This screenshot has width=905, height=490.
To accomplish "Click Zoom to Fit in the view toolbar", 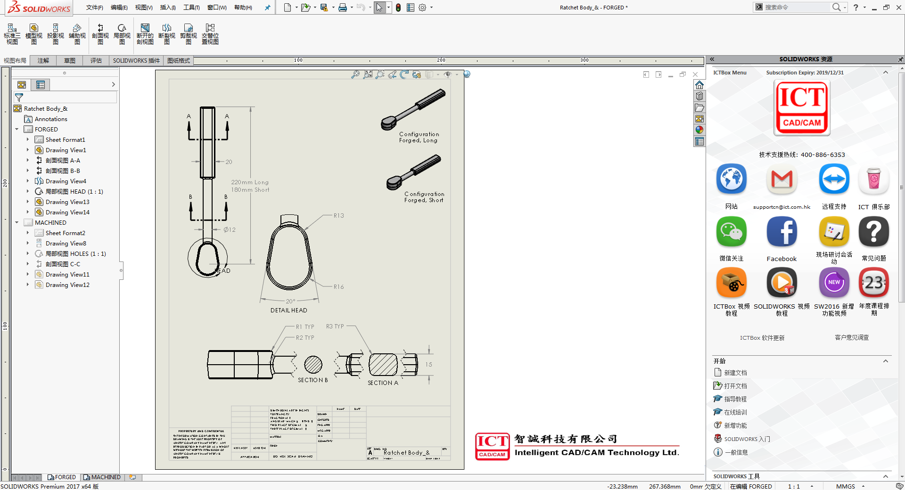I will (x=355, y=74).
